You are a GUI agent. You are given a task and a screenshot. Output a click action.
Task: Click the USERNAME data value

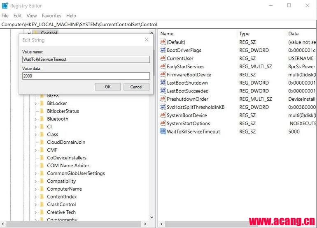tap(301, 58)
